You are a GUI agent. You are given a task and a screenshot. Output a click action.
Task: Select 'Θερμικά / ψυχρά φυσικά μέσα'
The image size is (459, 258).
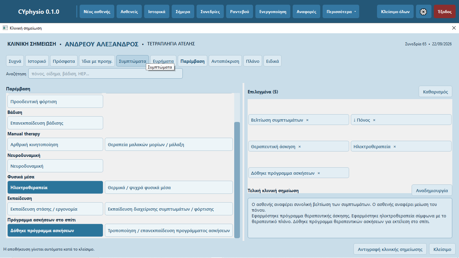pyautogui.click(x=169, y=187)
